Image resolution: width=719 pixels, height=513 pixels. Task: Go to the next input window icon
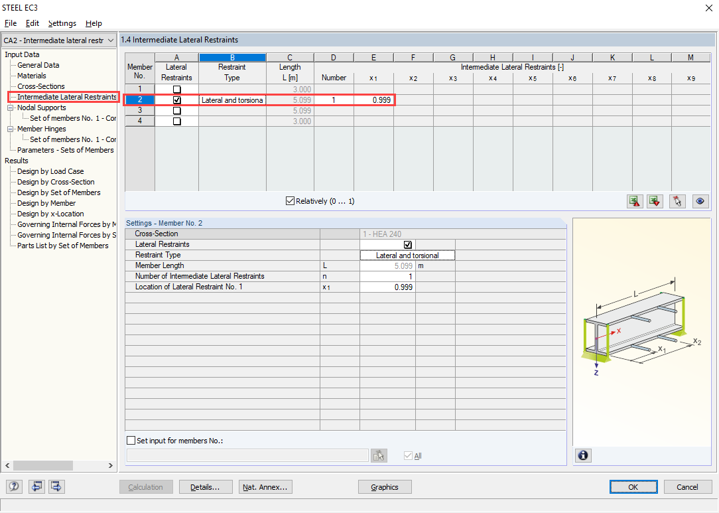56,486
